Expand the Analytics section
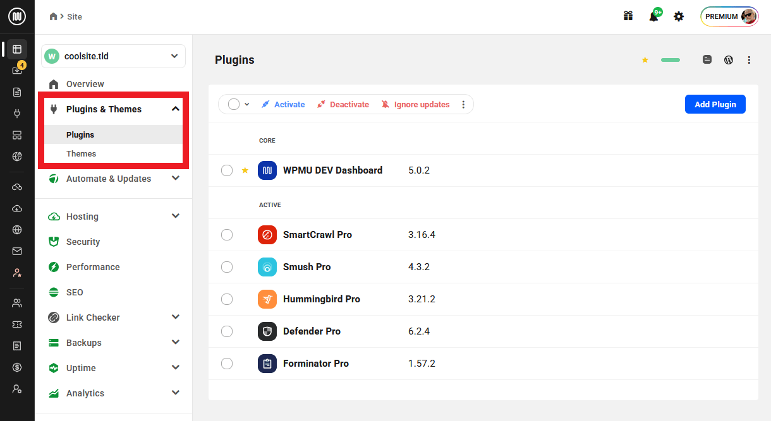 [x=176, y=393]
